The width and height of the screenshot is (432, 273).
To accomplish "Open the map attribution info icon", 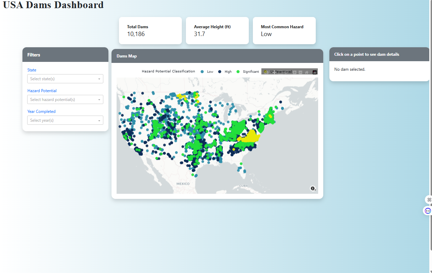I will click(313, 188).
